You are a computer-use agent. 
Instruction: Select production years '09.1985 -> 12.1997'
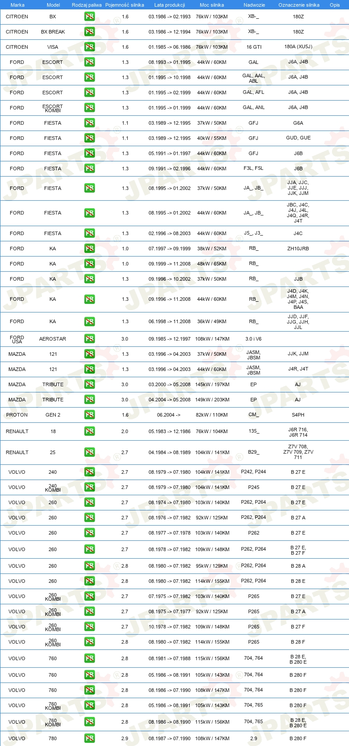pyautogui.click(x=170, y=339)
